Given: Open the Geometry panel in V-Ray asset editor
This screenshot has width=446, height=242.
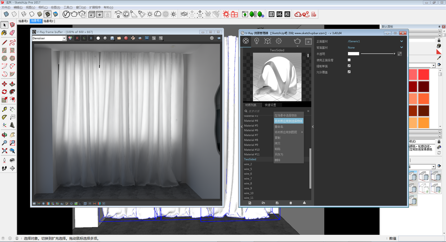Looking at the screenshot, I should 268,41.
